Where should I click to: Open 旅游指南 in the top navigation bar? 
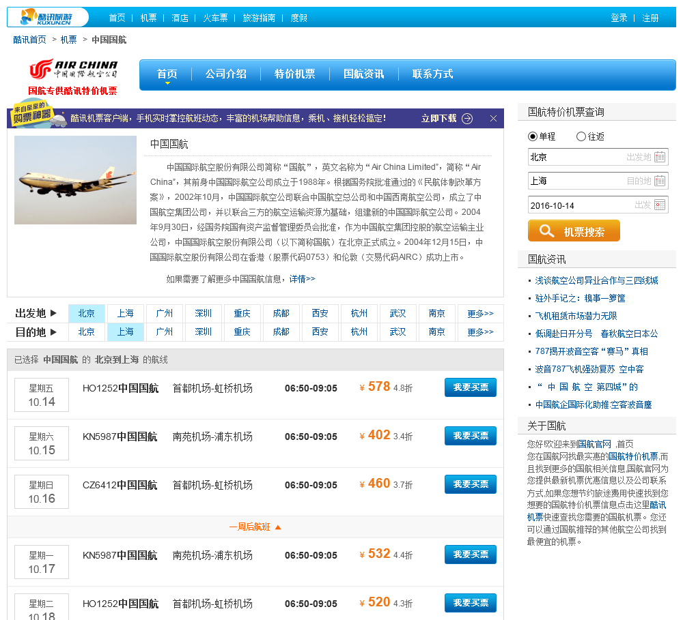coord(259,18)
